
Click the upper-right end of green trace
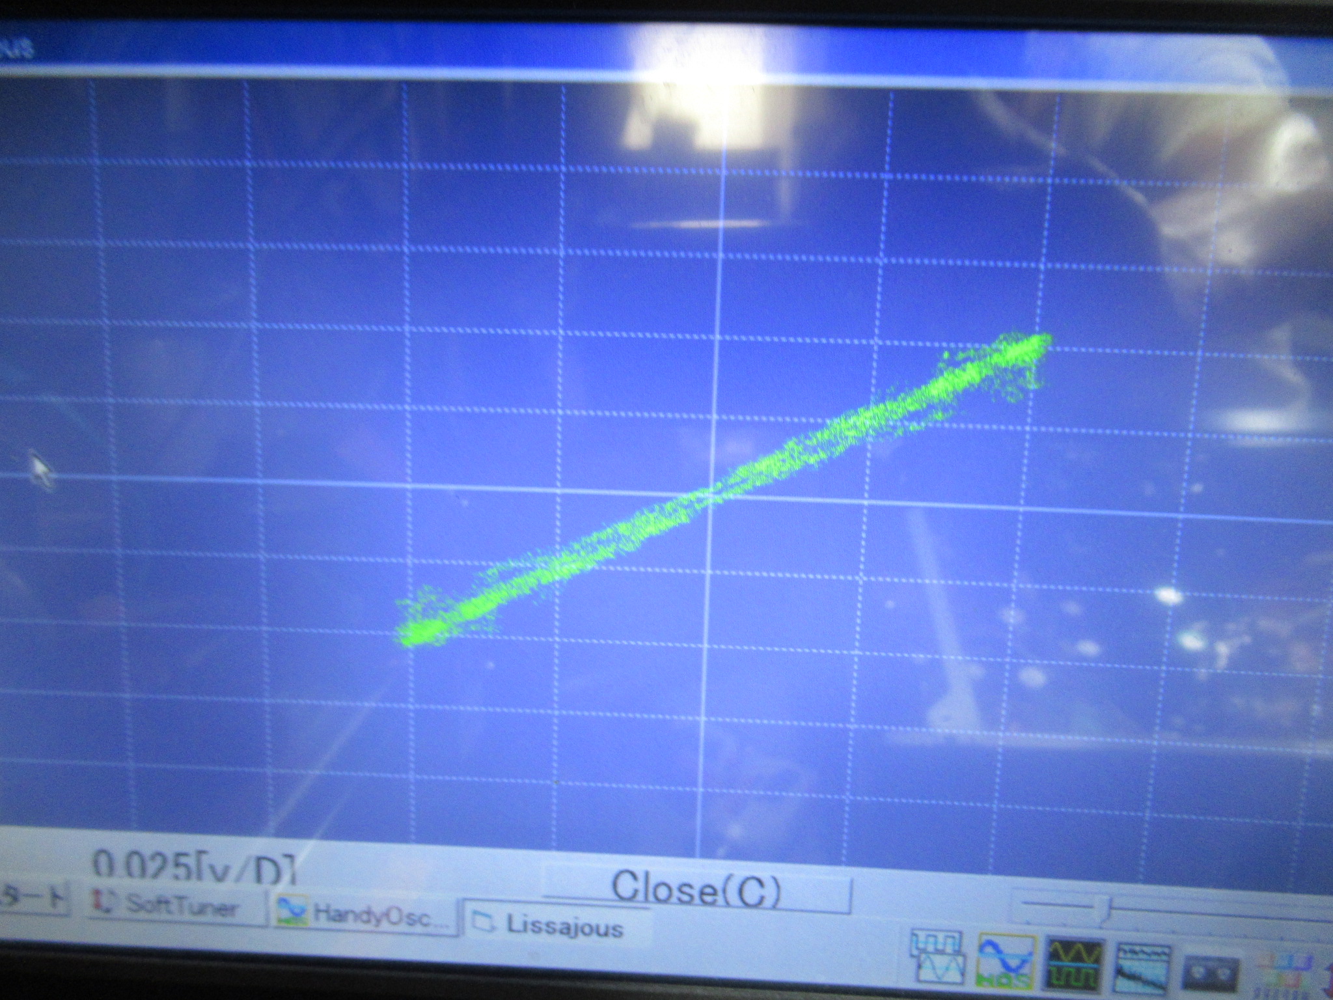coord(1041,342)
